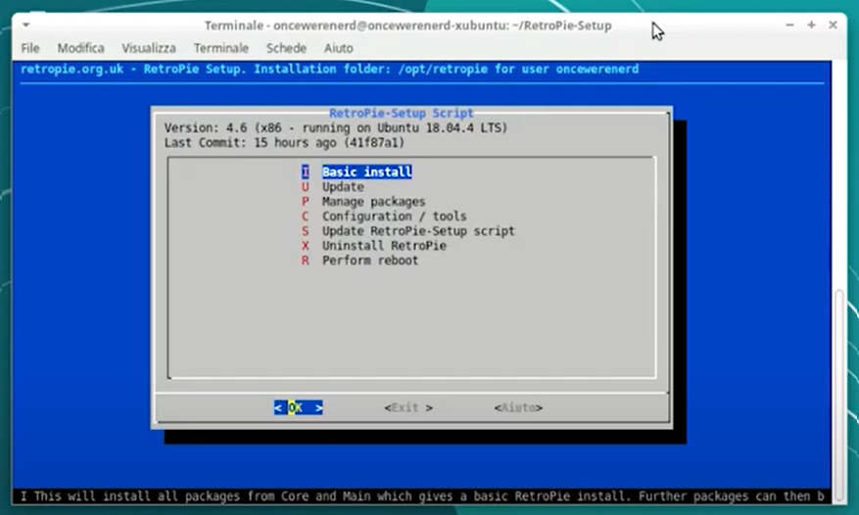Open the Schede menu
859x515 pixels.
[x=286, y=48]
